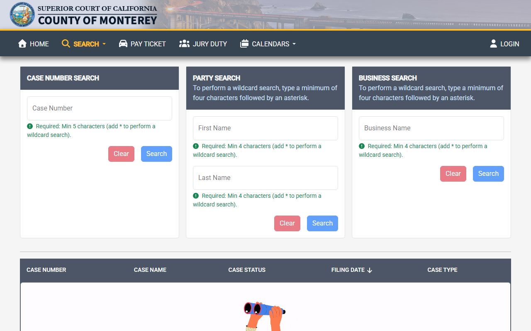This screenshot has width=531, height=331.
Task: Click the car icon for Pay Ticket
Action: (x=123, y=44)
